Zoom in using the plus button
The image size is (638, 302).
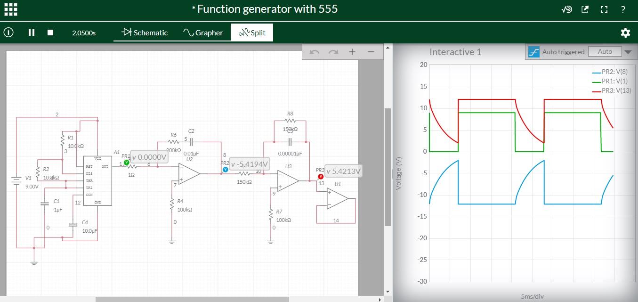(353, 51)
